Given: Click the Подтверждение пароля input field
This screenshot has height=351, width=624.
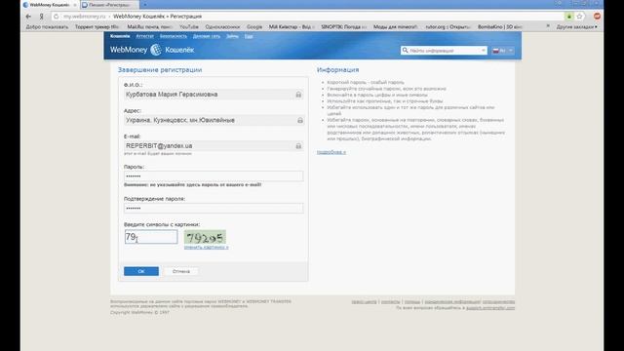Looking at the screenshot, I should pos(214,208).
